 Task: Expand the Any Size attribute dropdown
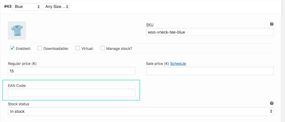pyautogui.click(x=56, y=7)
